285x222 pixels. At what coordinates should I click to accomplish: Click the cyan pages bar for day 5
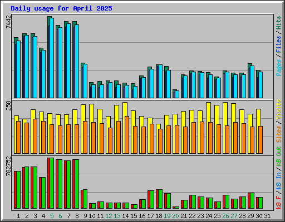pos(52,58)
